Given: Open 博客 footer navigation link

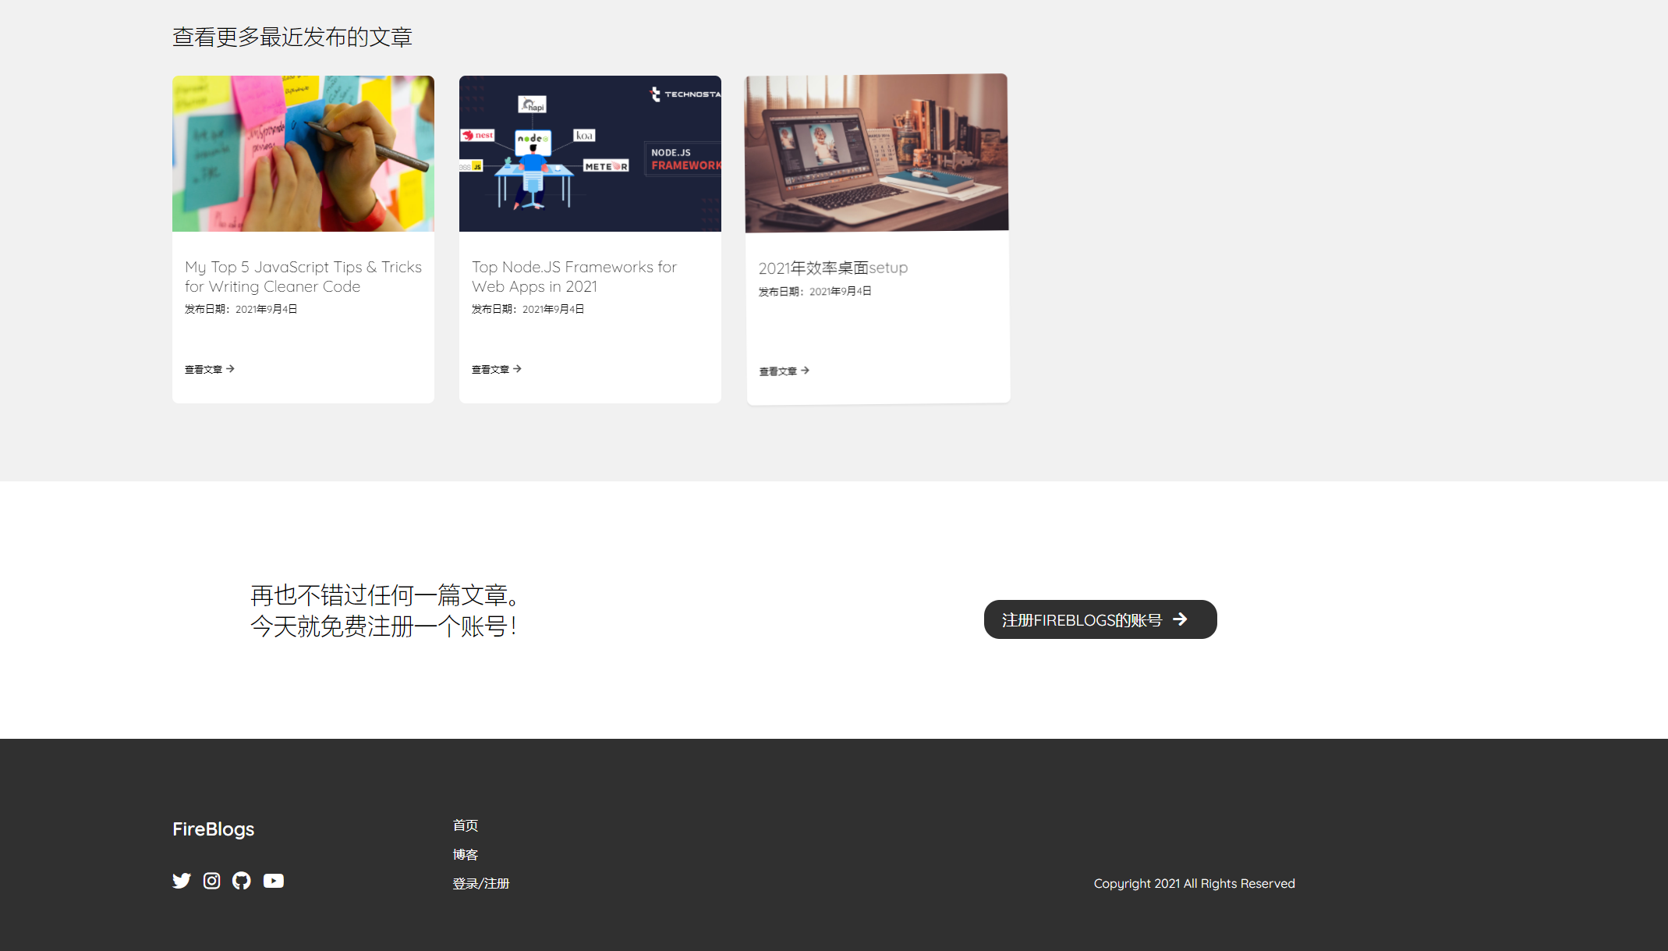Looking at the screenshot, I should (x=466, y=854).
